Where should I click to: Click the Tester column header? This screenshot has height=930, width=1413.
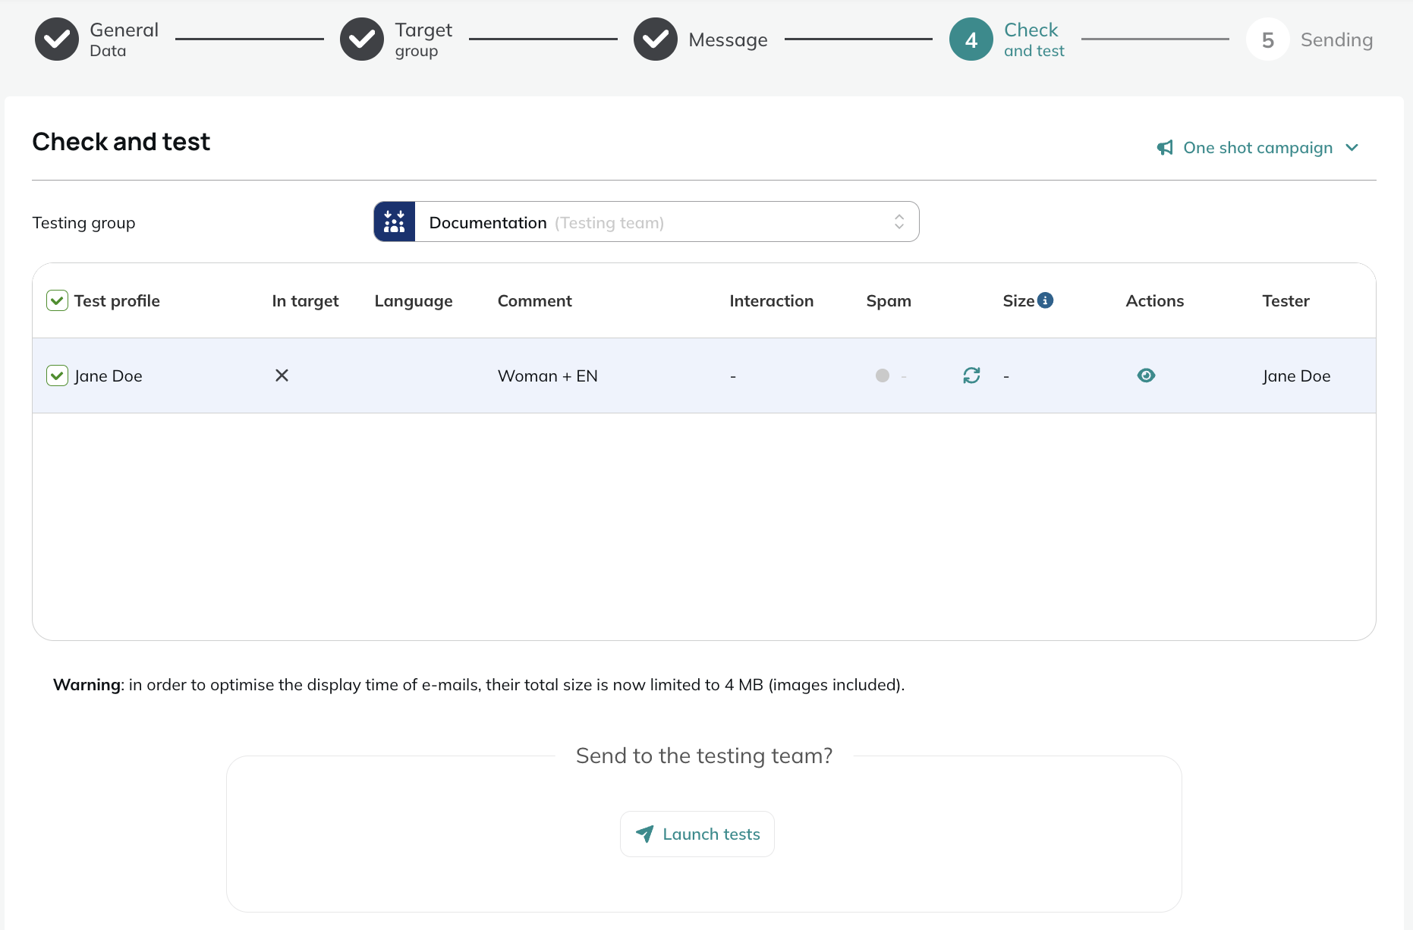[1286, 301]
